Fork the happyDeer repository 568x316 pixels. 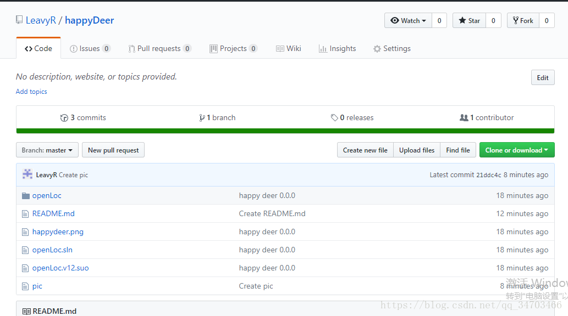pos(523,21)
